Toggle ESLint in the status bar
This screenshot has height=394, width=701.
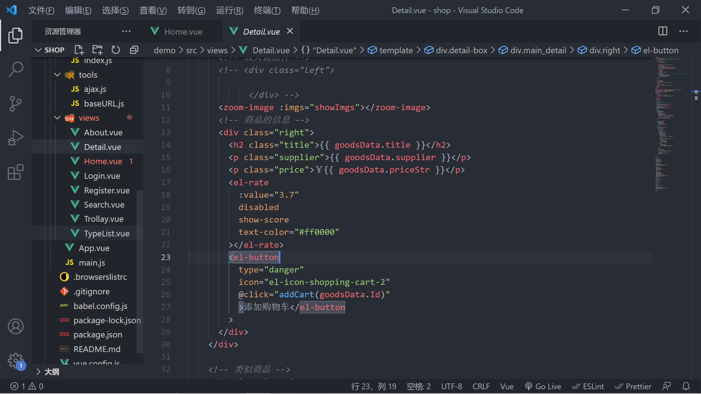point(588,386)
